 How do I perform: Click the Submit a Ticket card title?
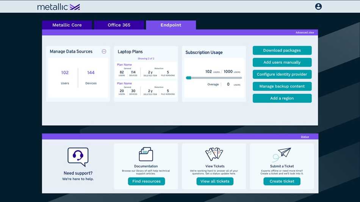(x=282, y=166)
